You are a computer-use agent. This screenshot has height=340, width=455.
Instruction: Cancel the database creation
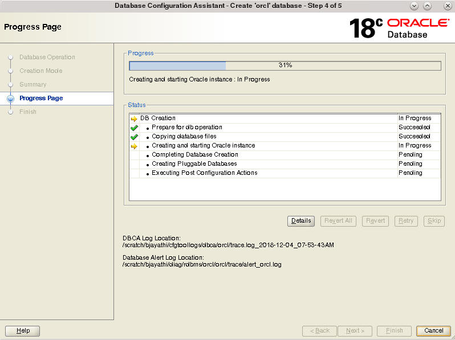433,331
